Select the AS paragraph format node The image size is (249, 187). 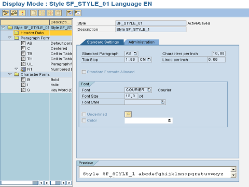click(x=30, y=43)
